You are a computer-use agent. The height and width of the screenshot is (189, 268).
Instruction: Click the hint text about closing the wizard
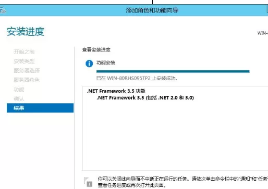point(183,182)
